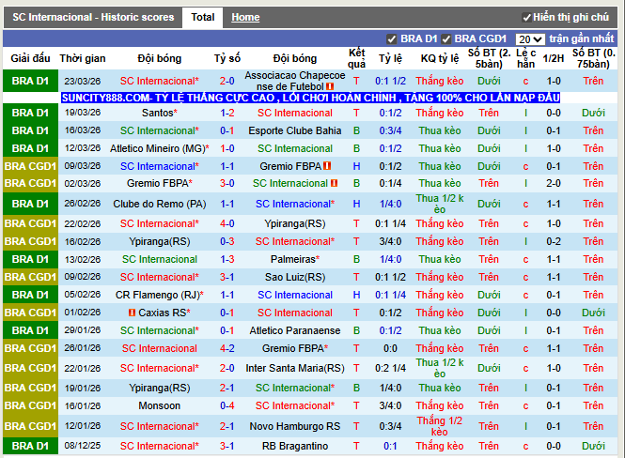625x458 pixels.
Task: Click the BRA D1 badge on 08/12/25 row
Action: 30,446
